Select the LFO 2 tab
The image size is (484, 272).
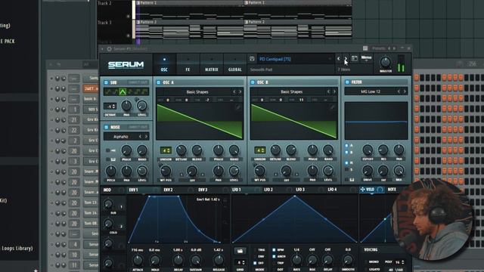[268, 190]
